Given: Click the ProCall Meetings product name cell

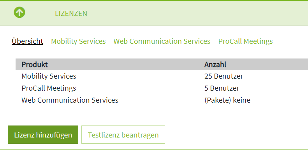Looking at the screenshot, I should pos(49,88).
